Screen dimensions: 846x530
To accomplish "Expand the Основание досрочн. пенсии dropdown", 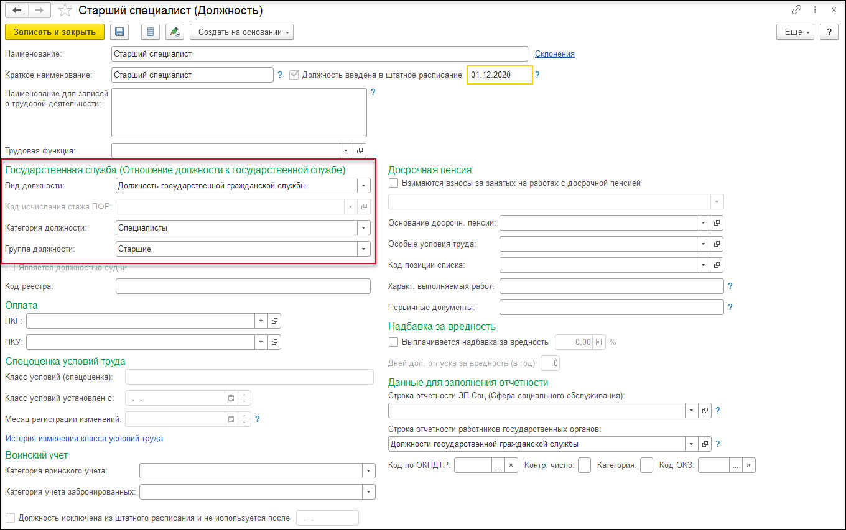I will point(704,222).
